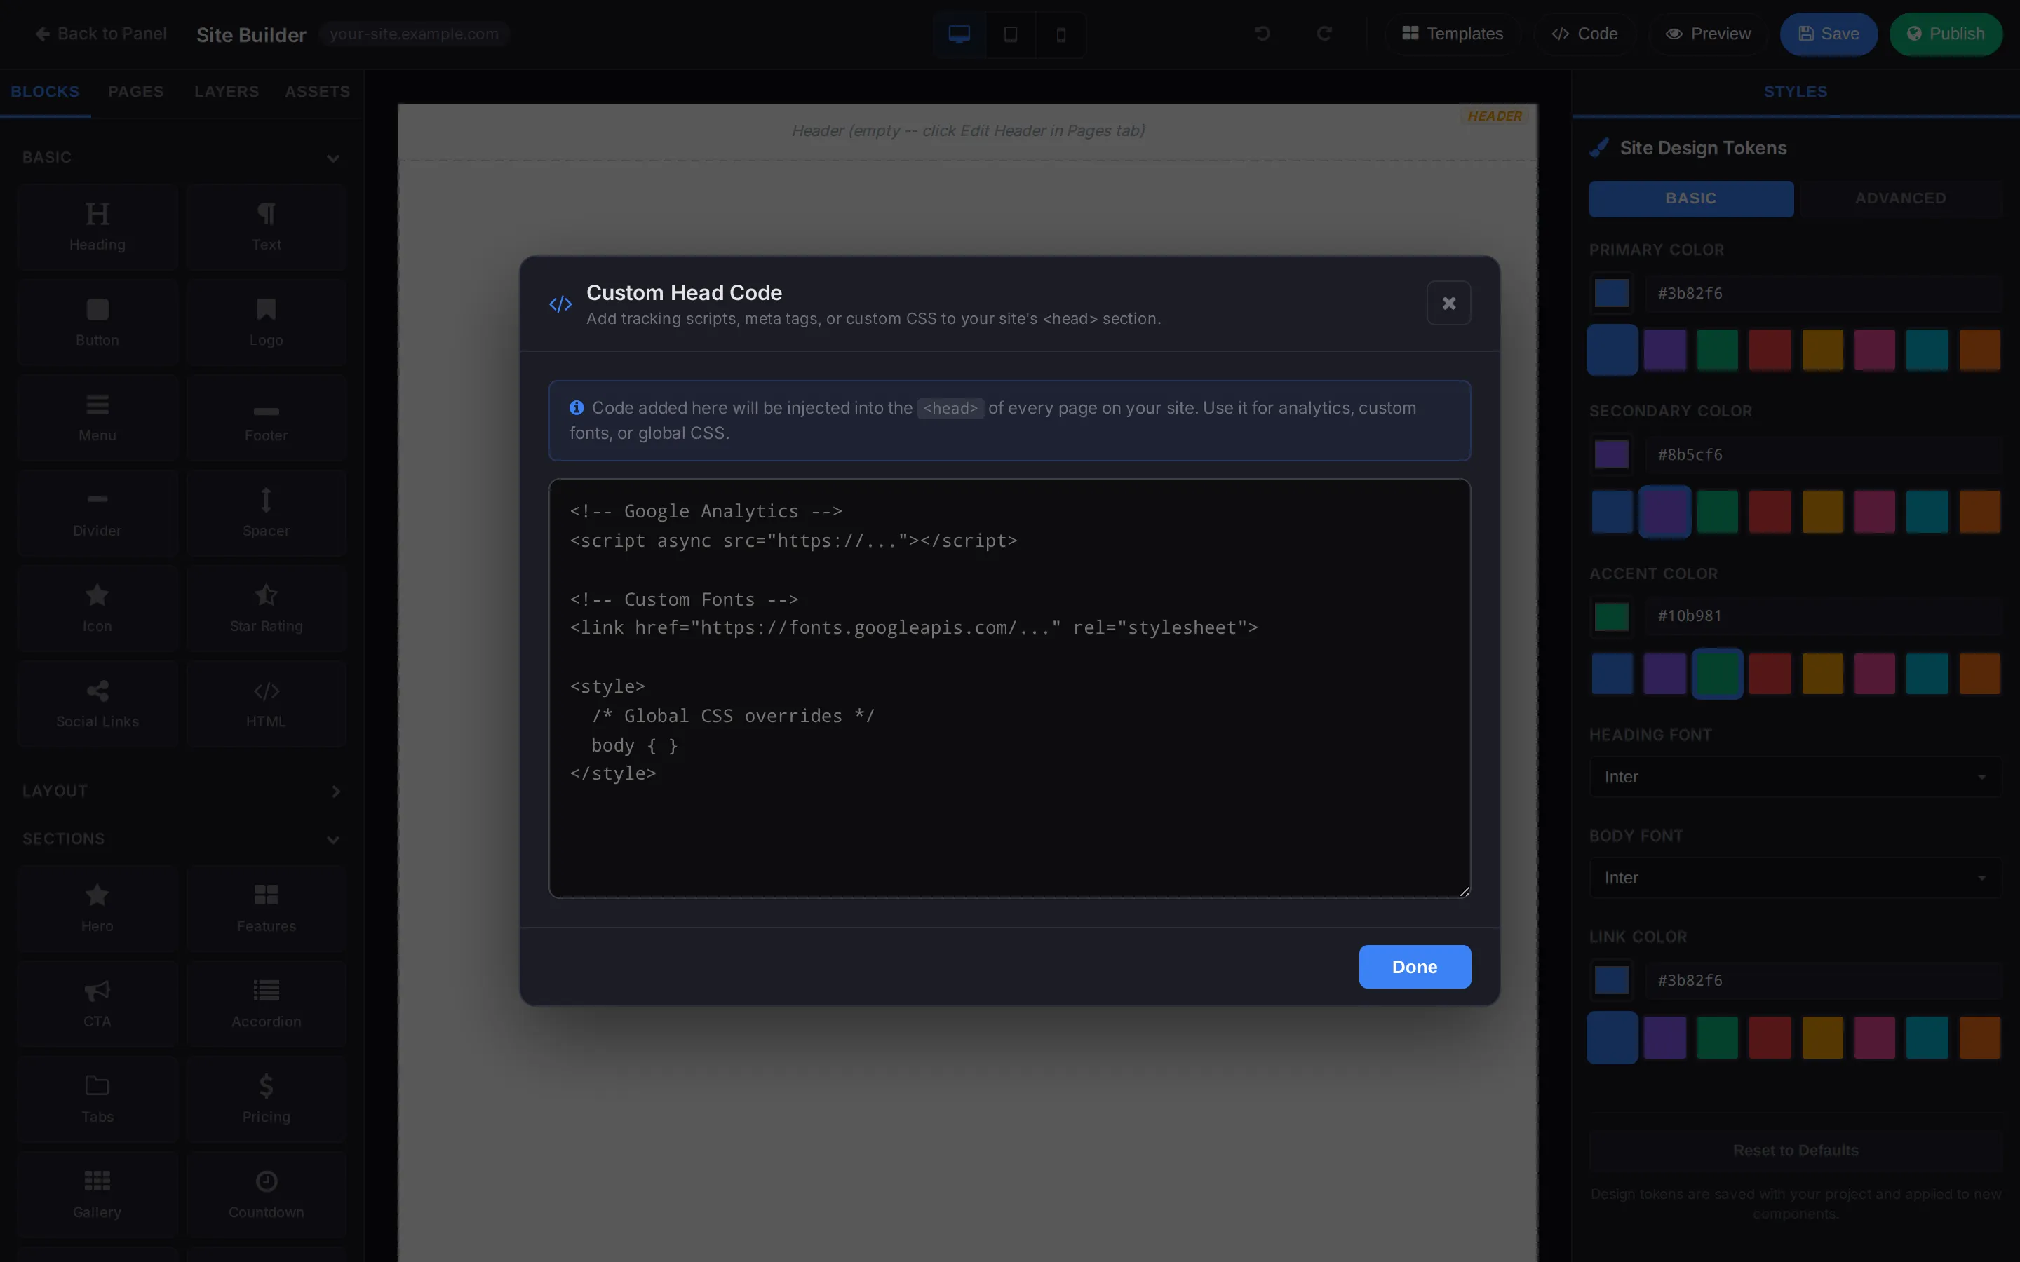This screenshot has width=2020, height=1262.
Task: Pick pink swatch under Link Color
Action: 1875,1038
